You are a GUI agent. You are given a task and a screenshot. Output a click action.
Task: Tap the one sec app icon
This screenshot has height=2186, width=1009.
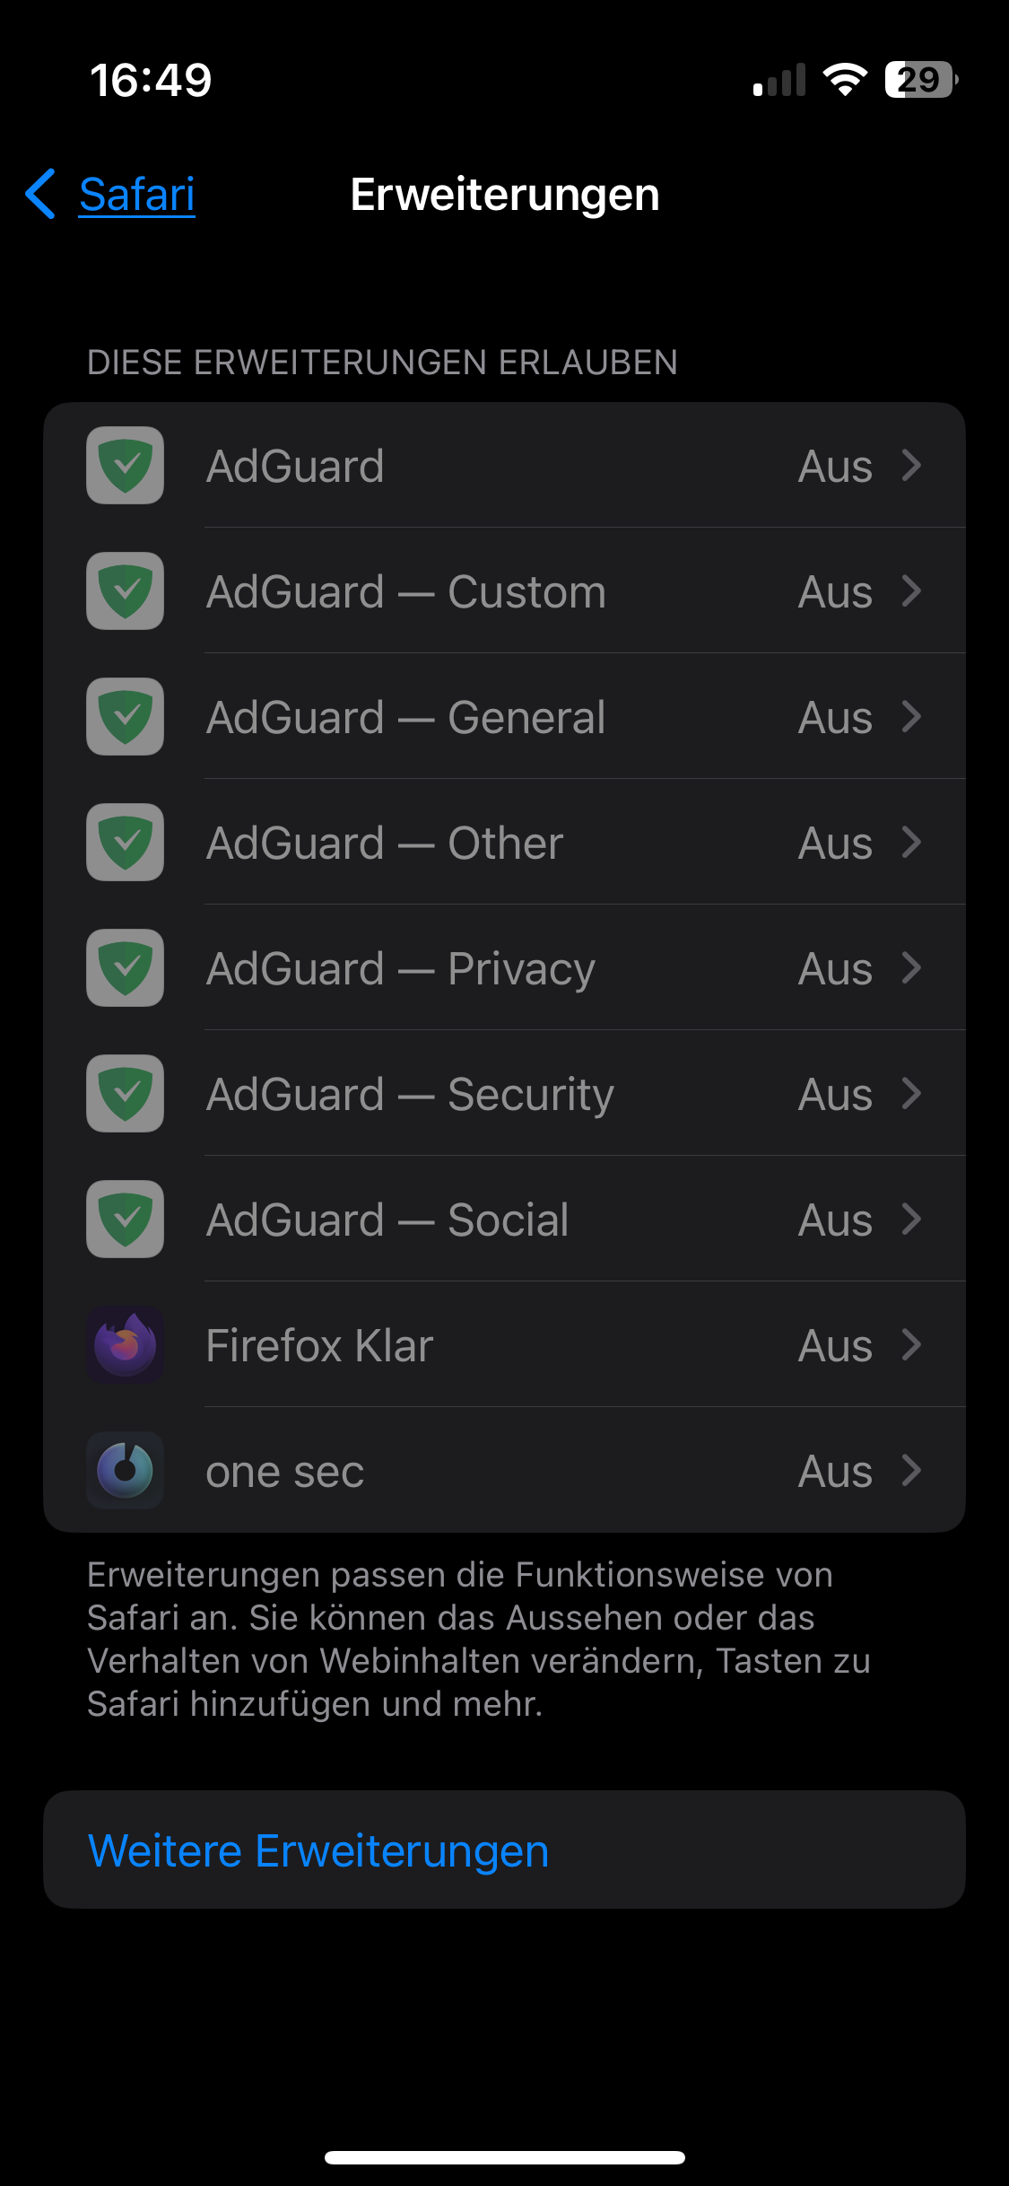125,1470
